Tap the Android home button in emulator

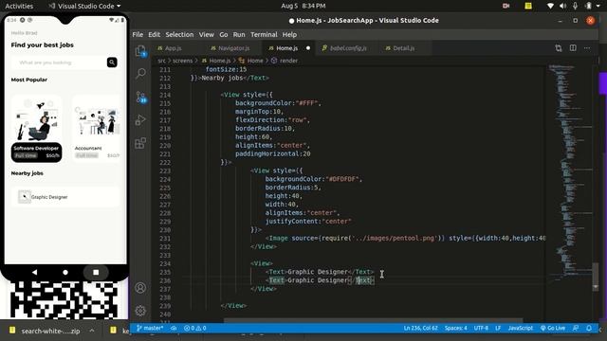pos(65,272)
